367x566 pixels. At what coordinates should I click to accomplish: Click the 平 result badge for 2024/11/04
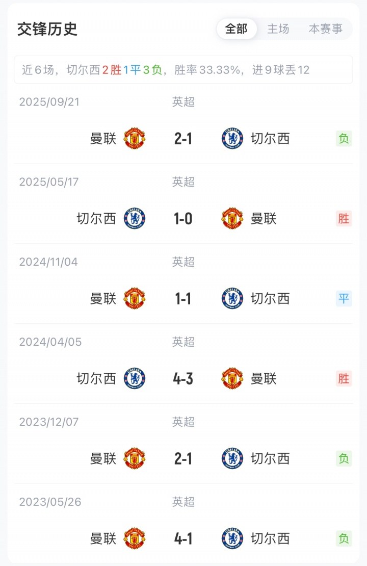tap(344, 299)
